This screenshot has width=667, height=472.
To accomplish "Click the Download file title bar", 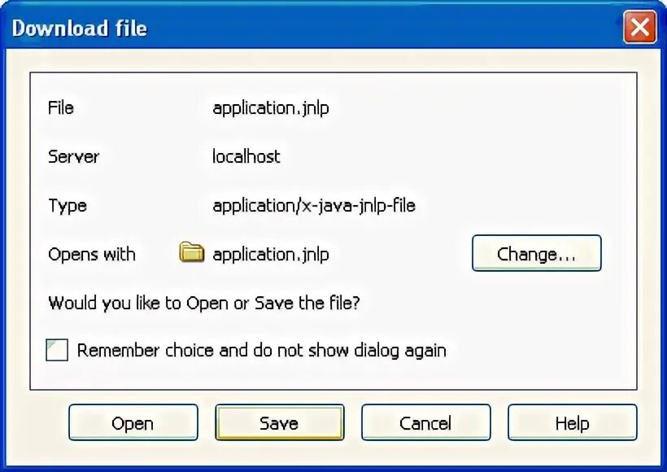I will click(325, 28).
